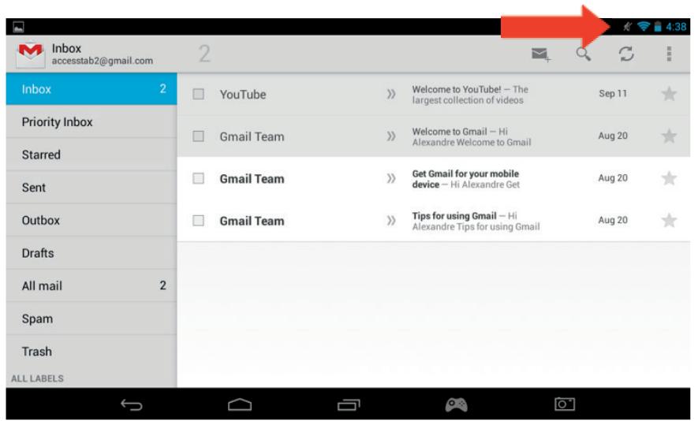This screenshot has width=698, height=421.
Task: Open account switcher showing accesstab2@gmail.com
Action: tap(102, 54)
